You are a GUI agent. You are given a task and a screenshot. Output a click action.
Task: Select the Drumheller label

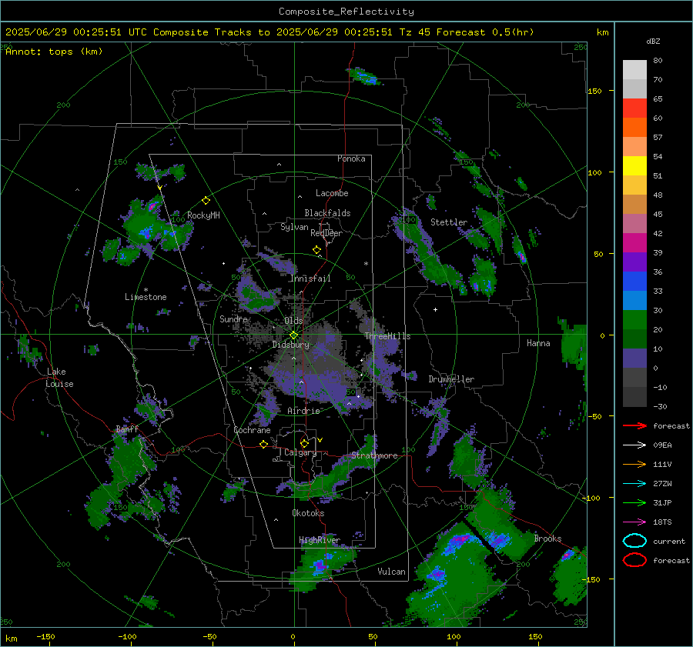(451, 379)
